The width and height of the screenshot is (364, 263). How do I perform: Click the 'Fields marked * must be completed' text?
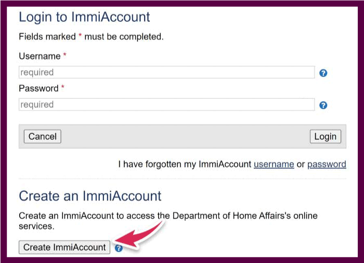91,37
